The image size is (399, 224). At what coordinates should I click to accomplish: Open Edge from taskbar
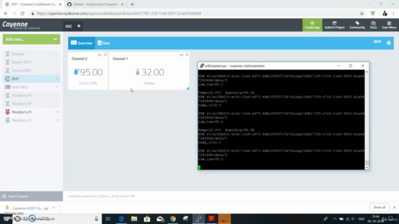[122, 218]
